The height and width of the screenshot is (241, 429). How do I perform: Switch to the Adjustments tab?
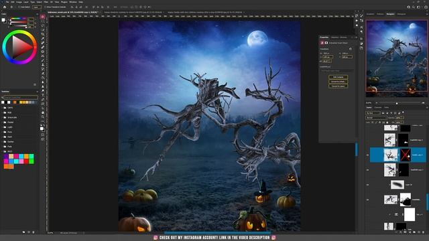tap(335, 37)
